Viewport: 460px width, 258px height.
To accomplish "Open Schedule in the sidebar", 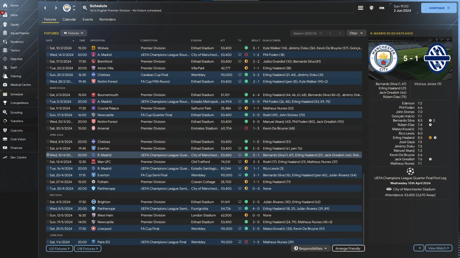I will (x=17, y=94).
